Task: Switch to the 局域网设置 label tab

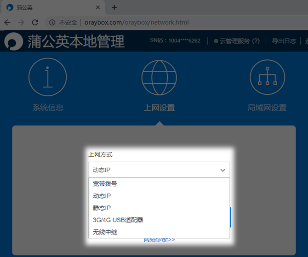Action: (267, 108)
